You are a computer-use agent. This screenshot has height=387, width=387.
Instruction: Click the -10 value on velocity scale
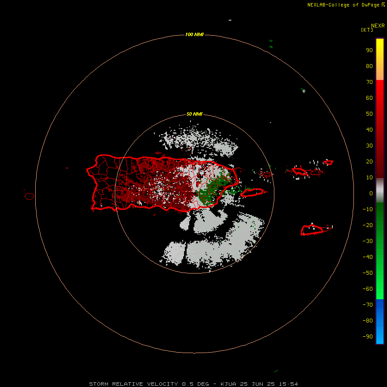tap(368, 209)
